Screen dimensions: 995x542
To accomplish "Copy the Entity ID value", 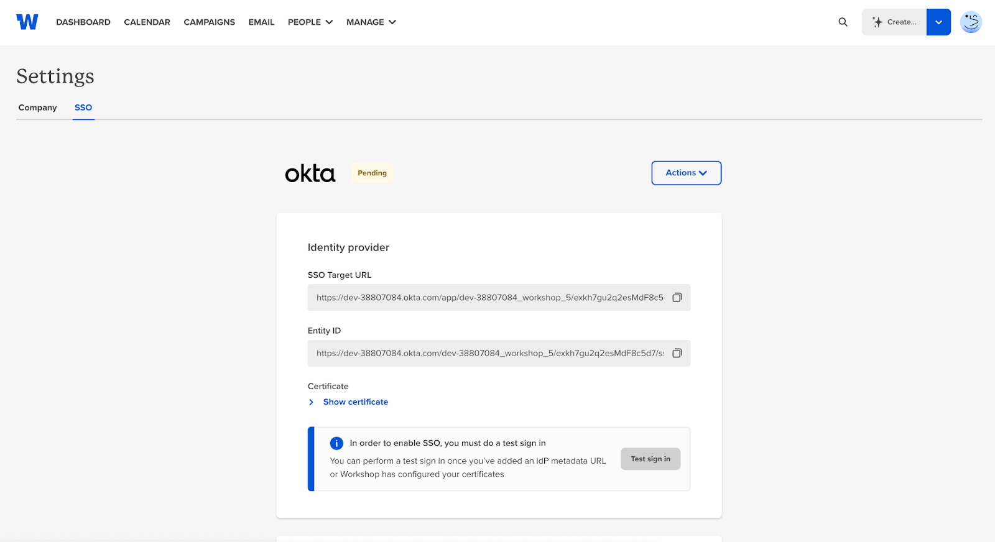I will (677, 353).
